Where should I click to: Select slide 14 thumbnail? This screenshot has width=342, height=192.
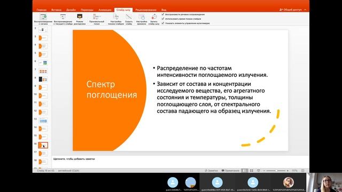(x=43, y=129)
